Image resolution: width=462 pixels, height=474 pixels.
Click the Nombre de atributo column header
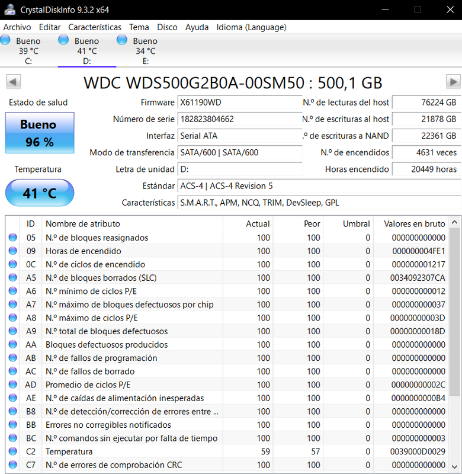point(132,224)
